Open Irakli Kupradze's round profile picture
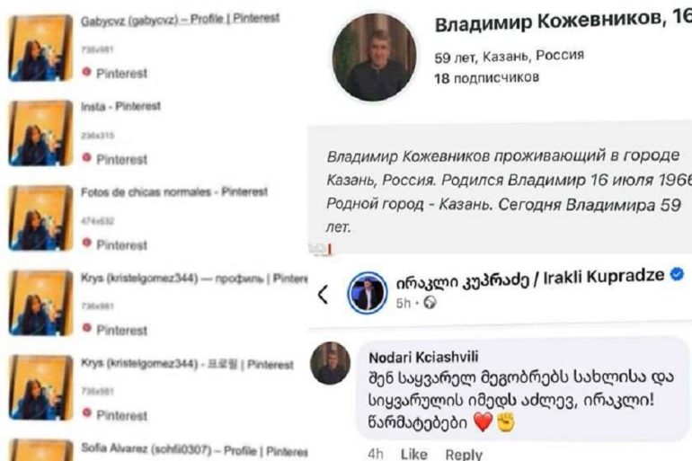This screenshot has height=461, width=692. (368, 292)
